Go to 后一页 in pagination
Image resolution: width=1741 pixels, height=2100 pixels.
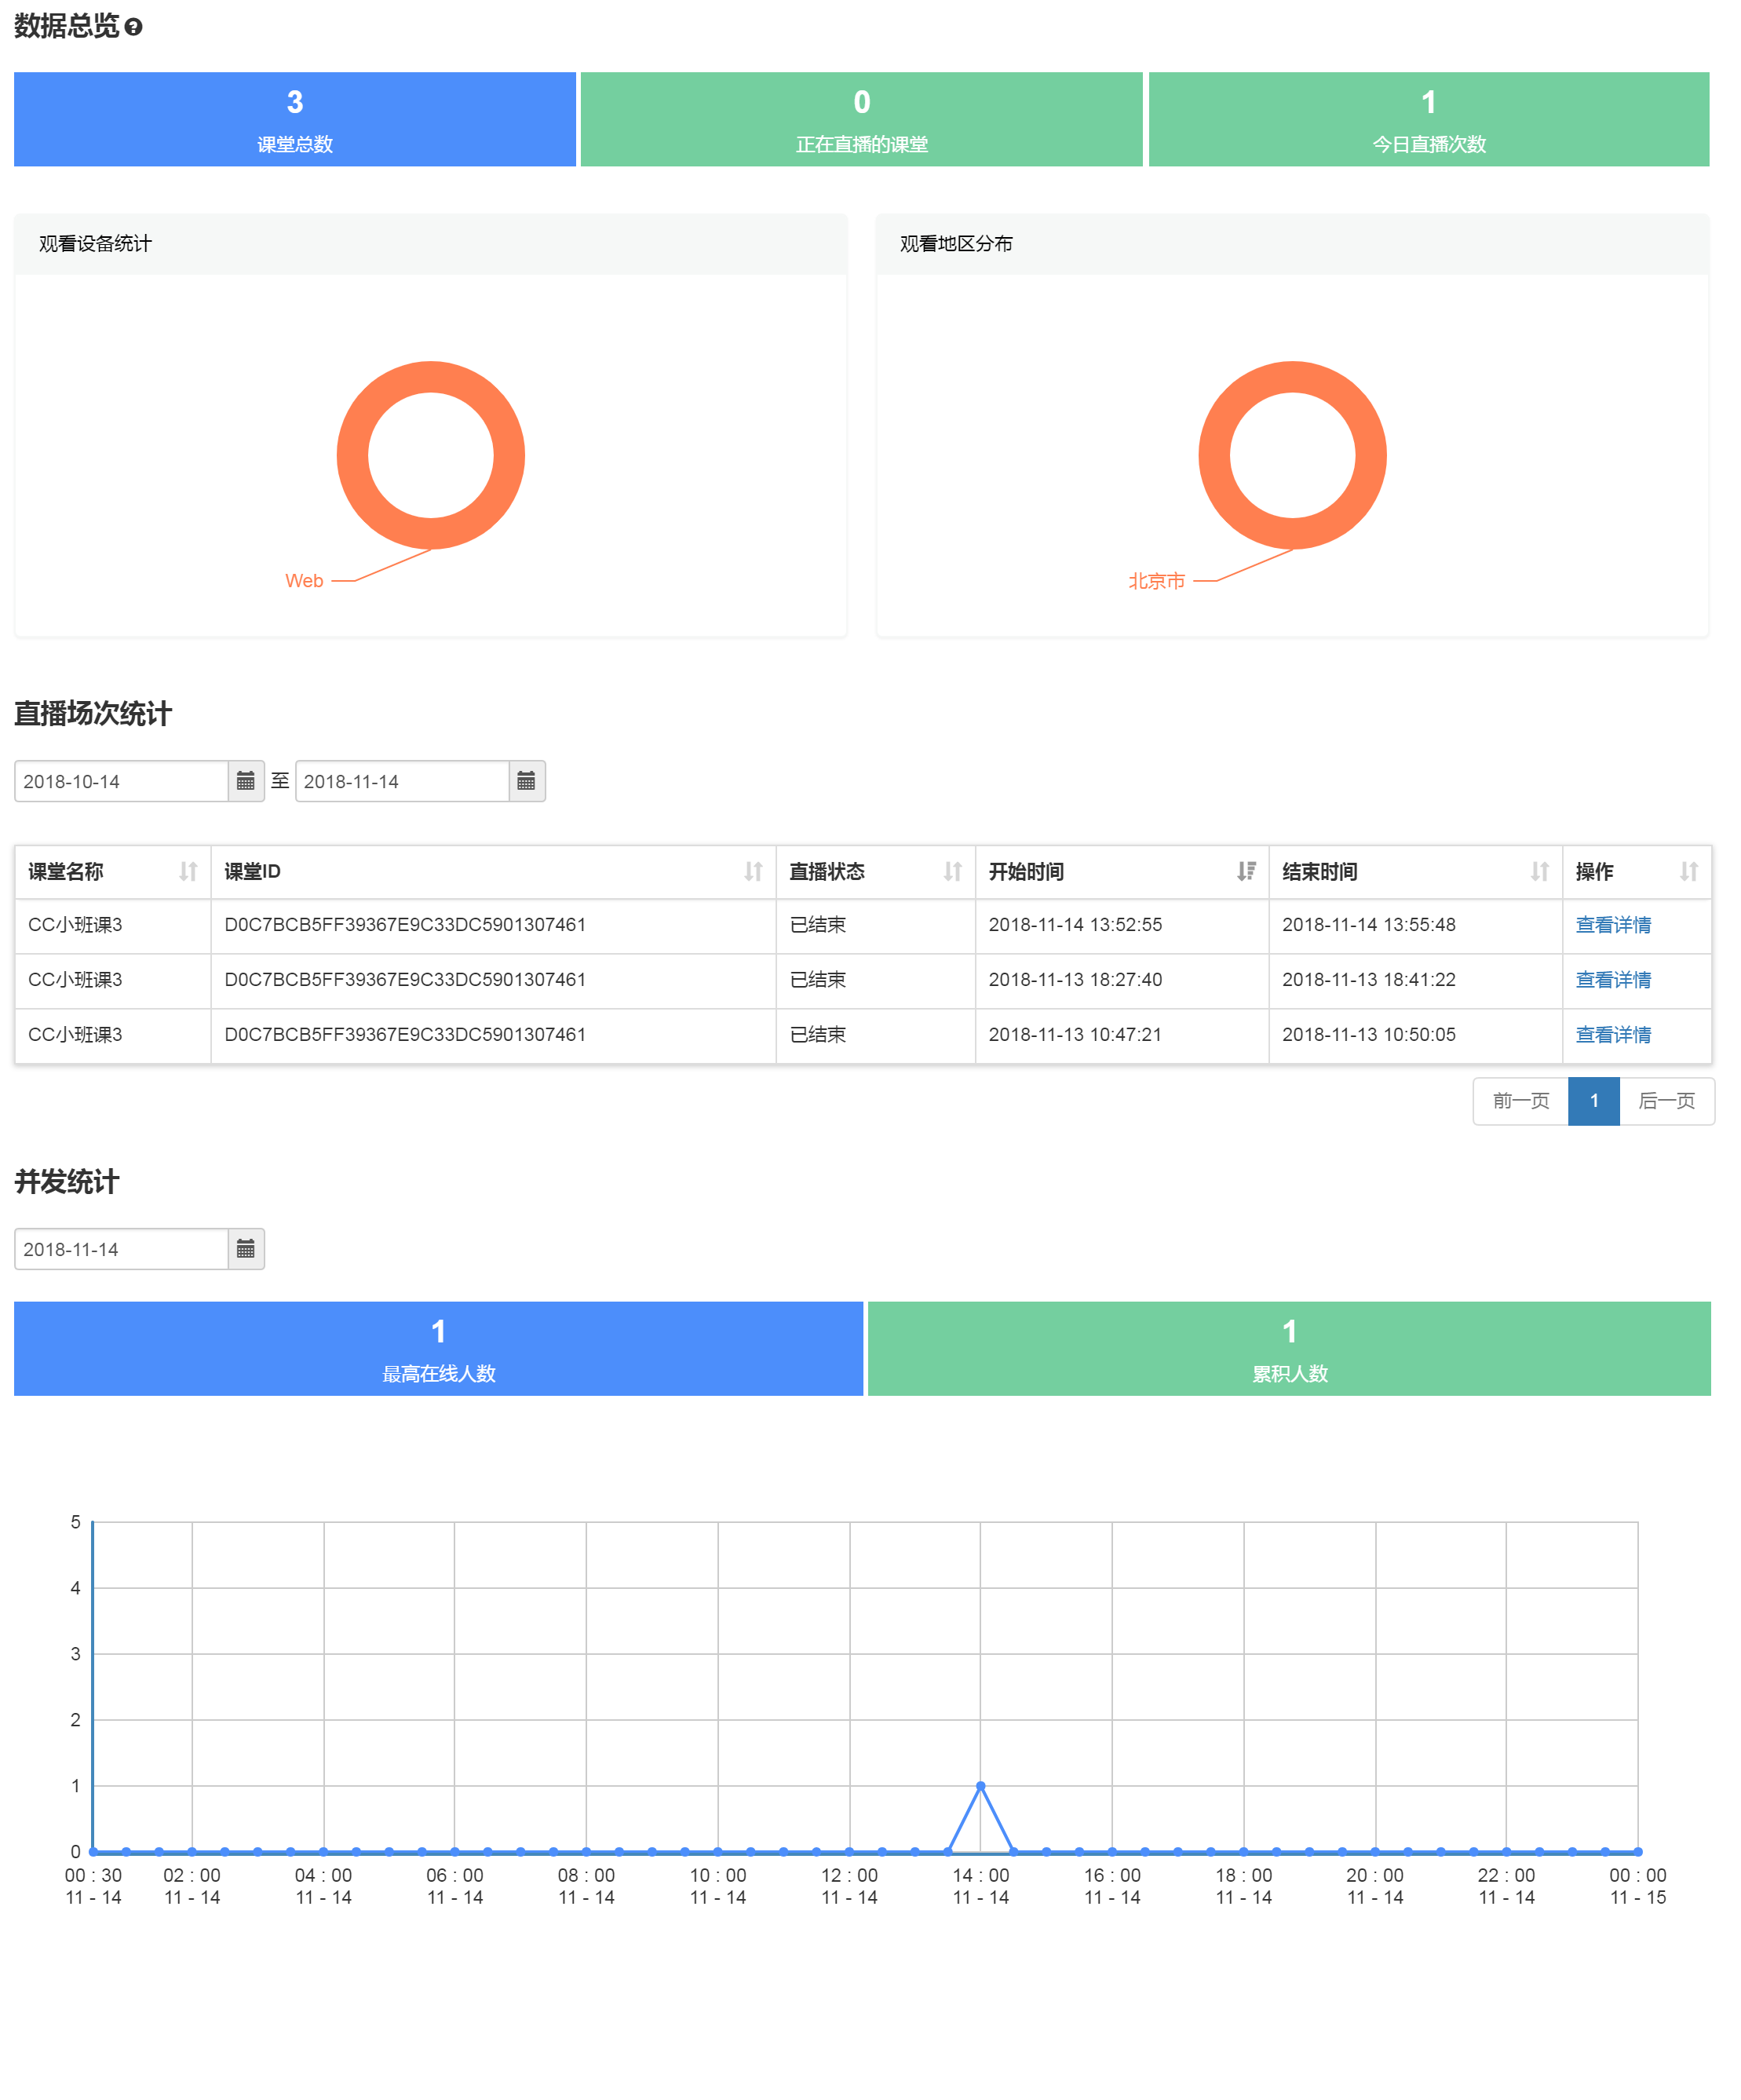click(x=1666, y=1101)
